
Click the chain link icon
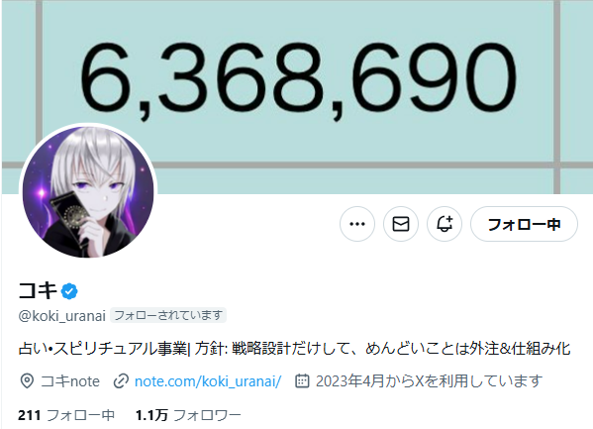click(121, 380)
